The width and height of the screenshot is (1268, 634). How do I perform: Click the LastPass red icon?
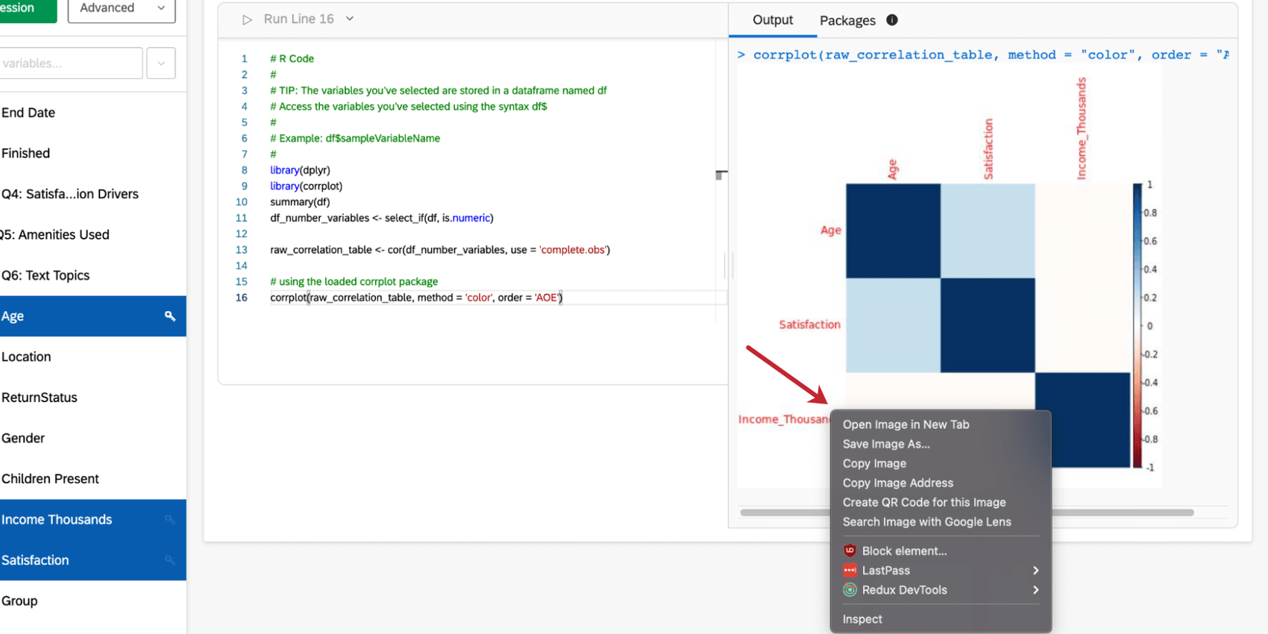click(x=850, y=571)
